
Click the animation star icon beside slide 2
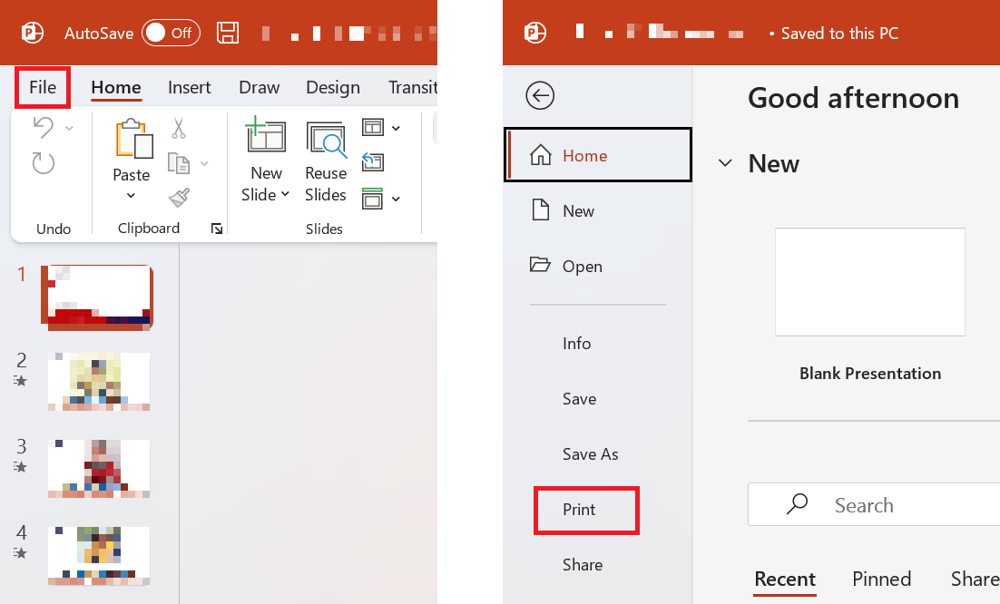[20, 381]
